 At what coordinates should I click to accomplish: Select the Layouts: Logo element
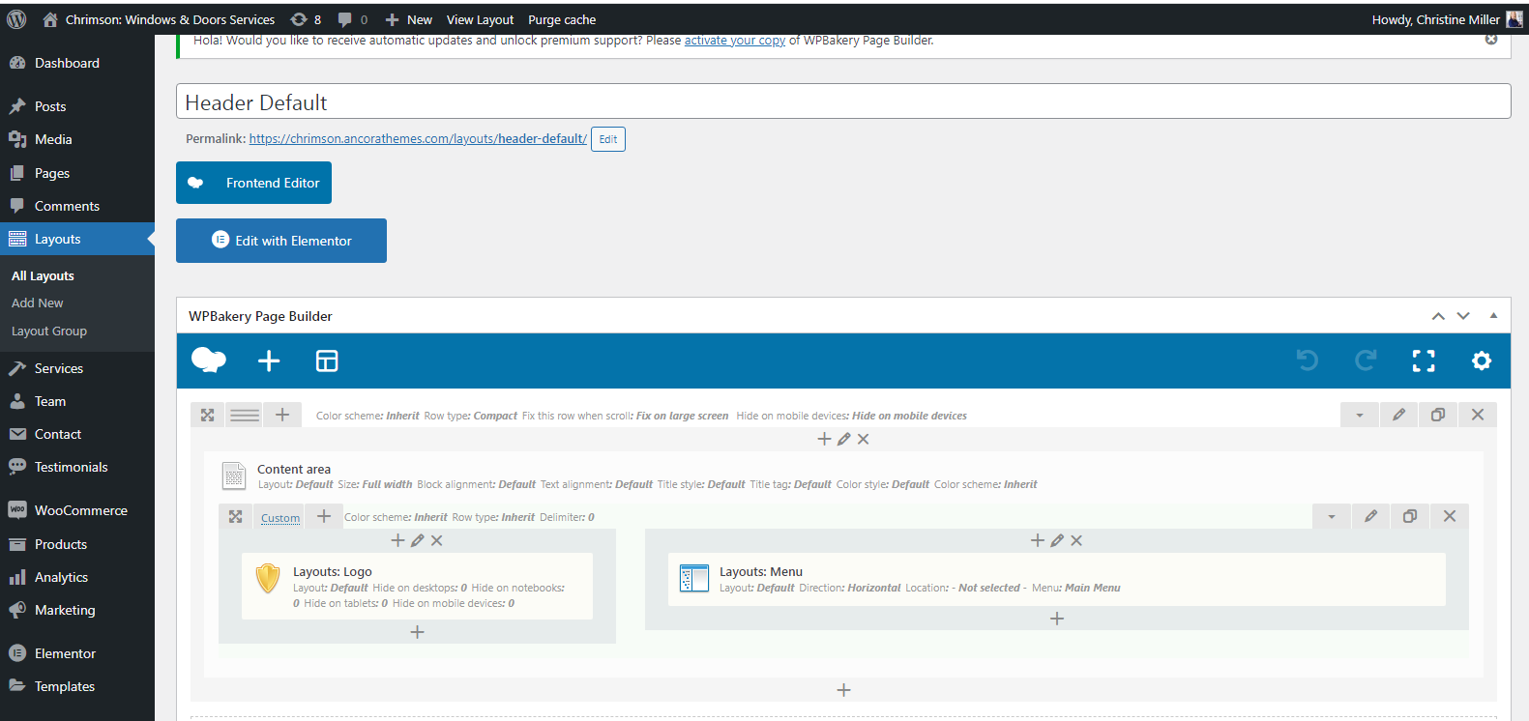coord(417,586)
